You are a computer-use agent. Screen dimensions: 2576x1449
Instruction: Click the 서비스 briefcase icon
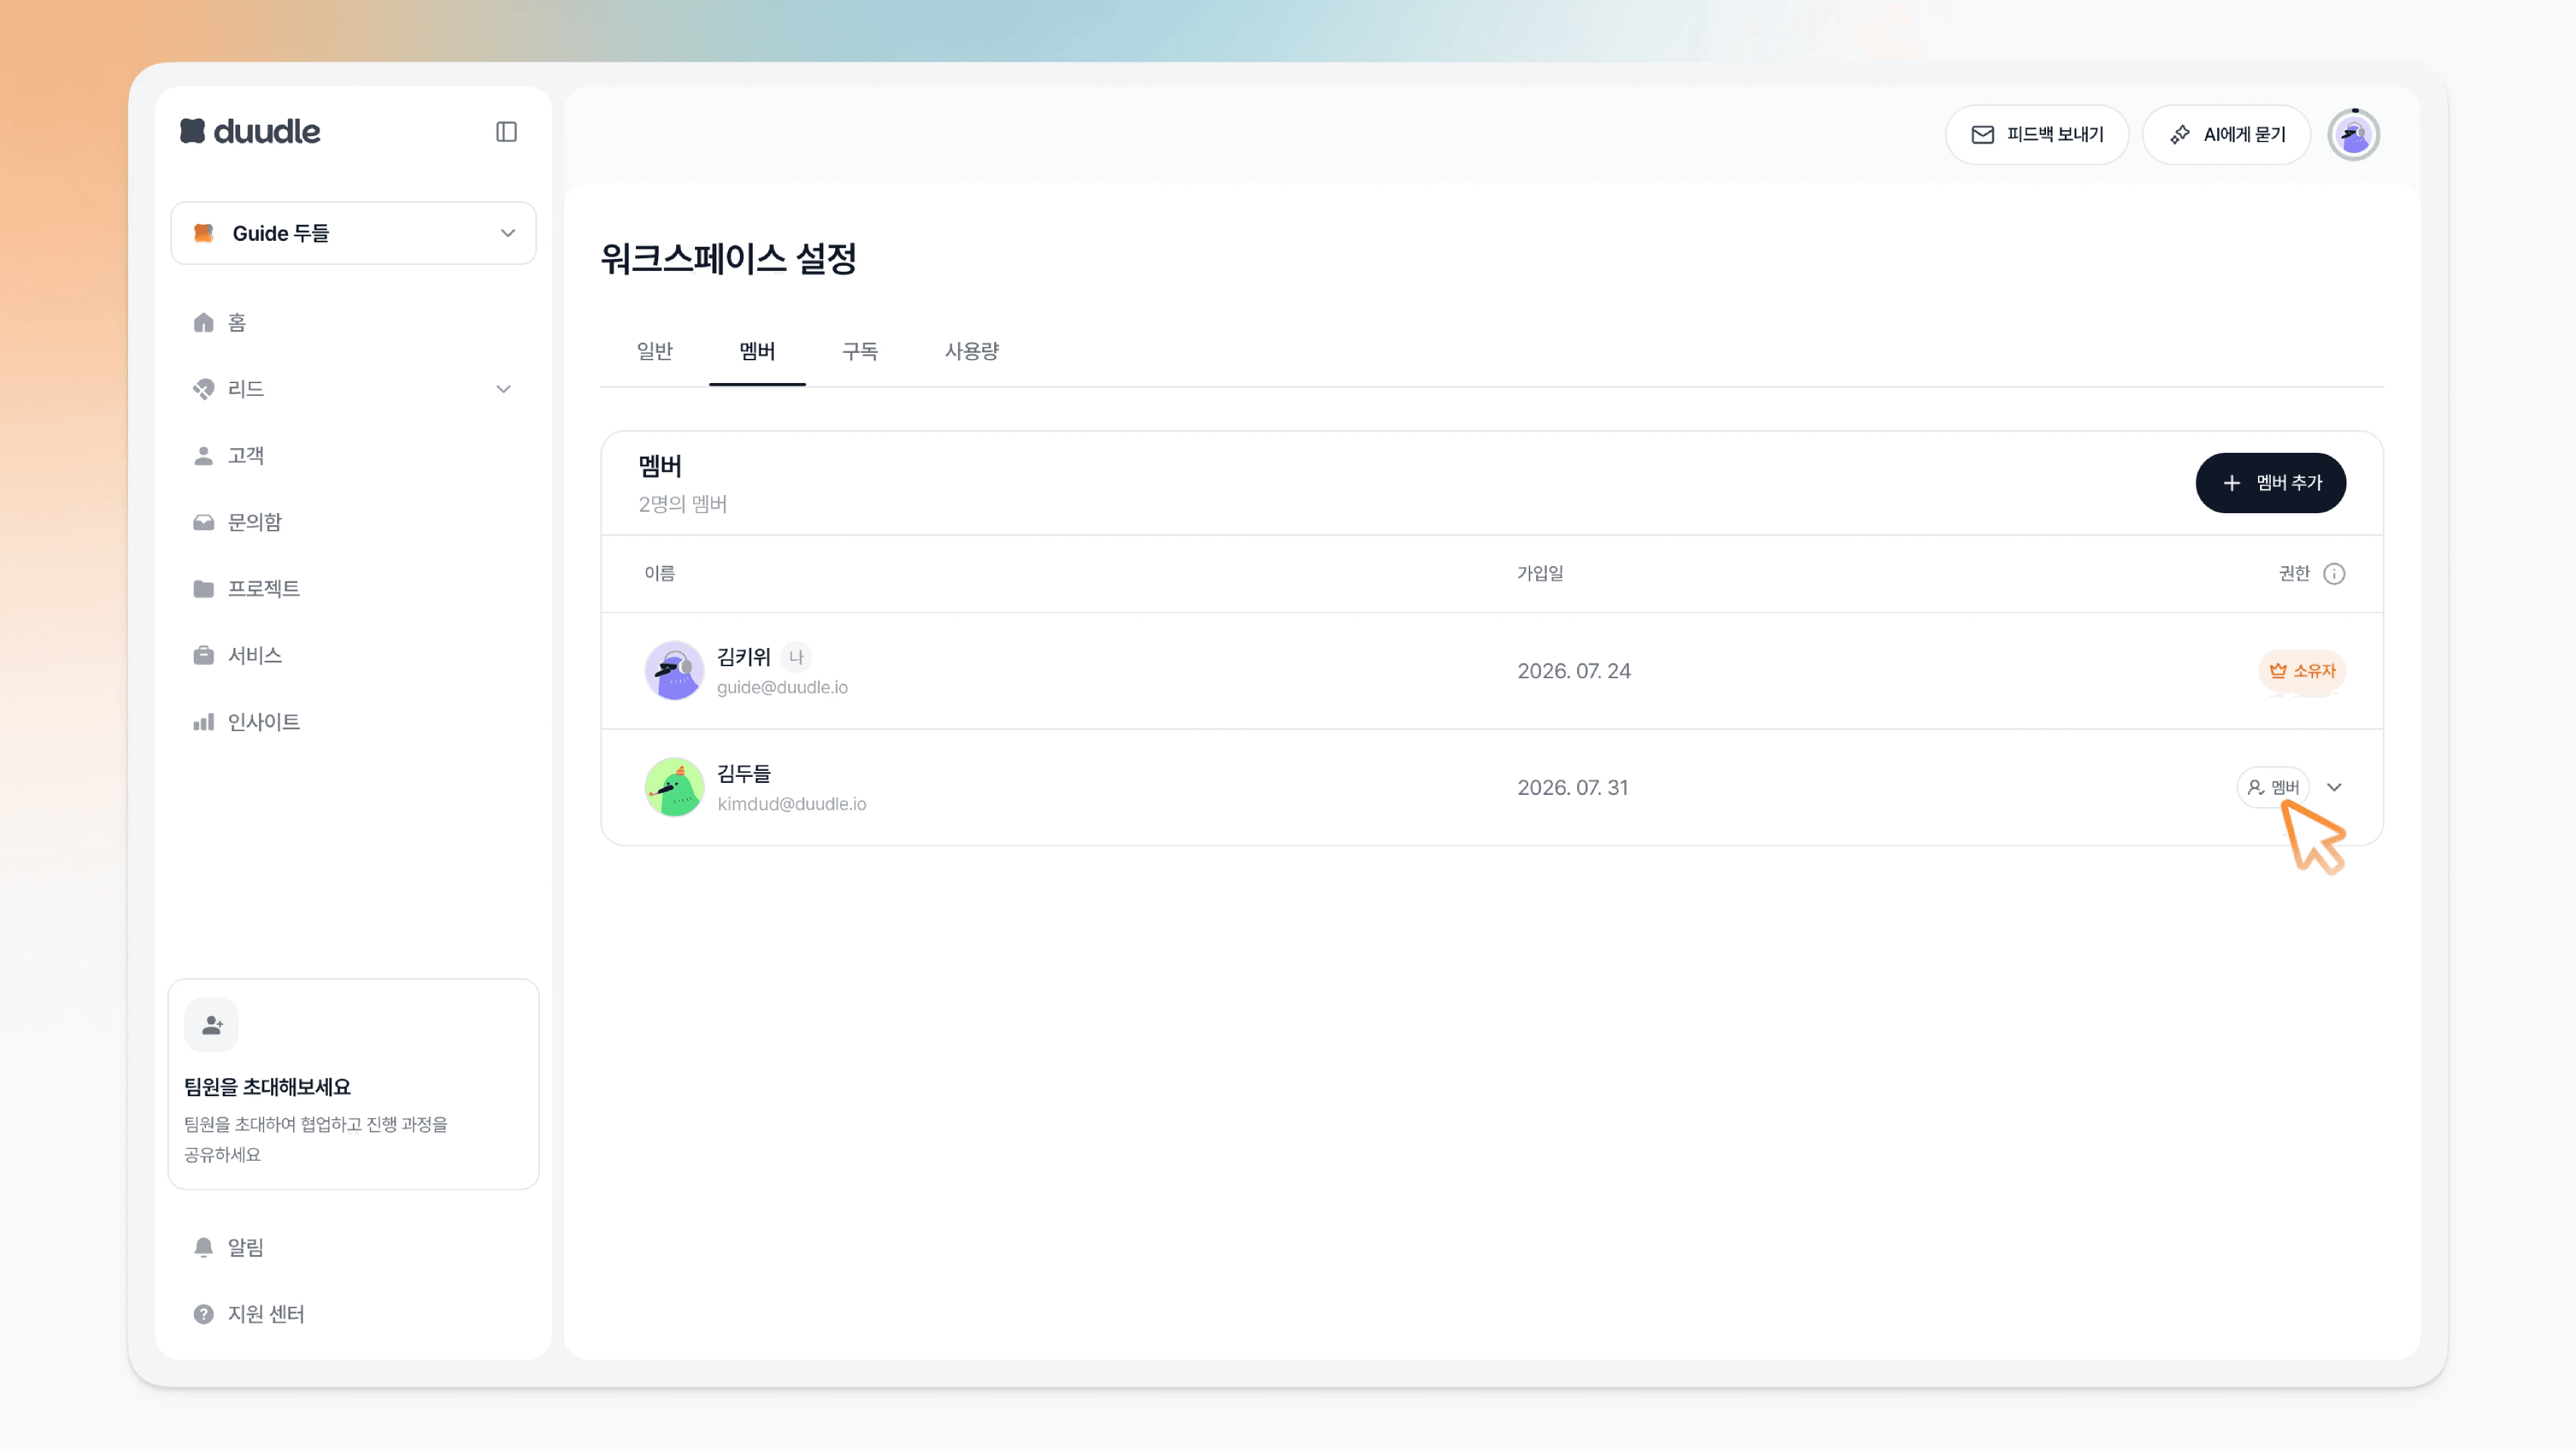pos(203,655)
